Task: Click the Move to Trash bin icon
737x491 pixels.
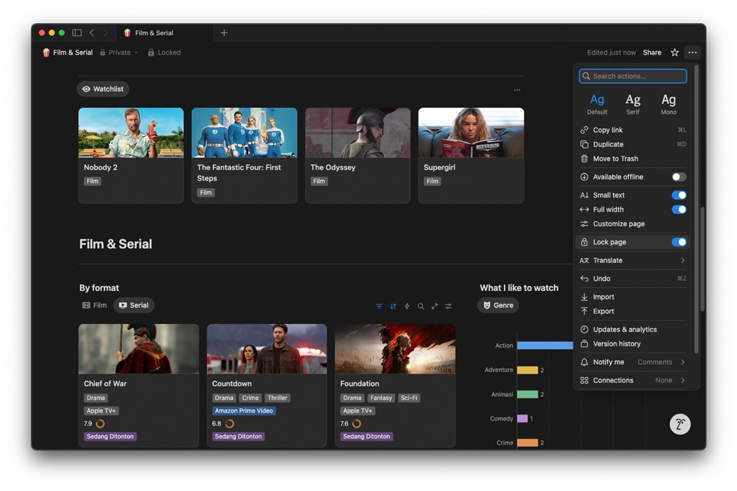Action: [x=584, y=159]
